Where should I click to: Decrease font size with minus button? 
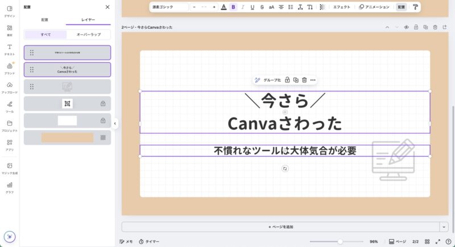click(x=194, y=7)
